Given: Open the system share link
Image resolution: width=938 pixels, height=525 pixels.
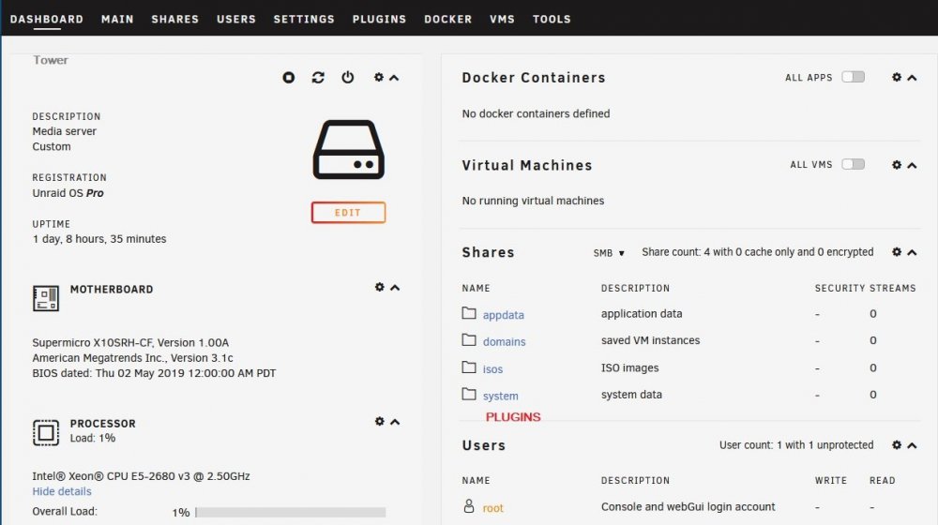Looking at the screenshot, I should pyautogui.click(x=501, y=396).
